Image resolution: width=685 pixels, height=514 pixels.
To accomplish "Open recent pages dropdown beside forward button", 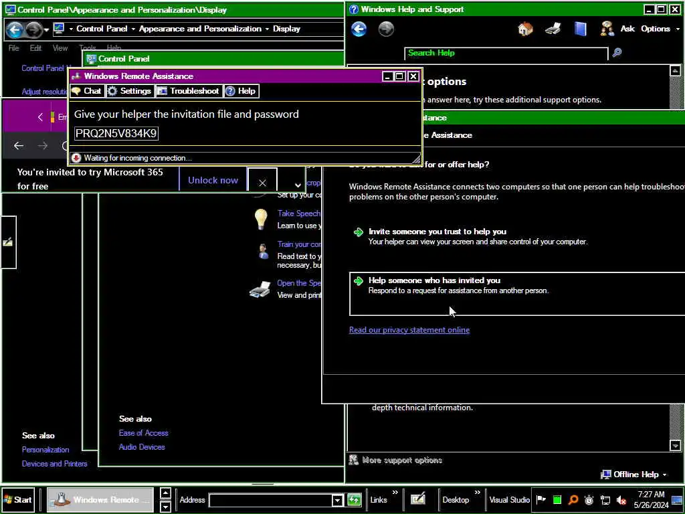I will 46,30.
